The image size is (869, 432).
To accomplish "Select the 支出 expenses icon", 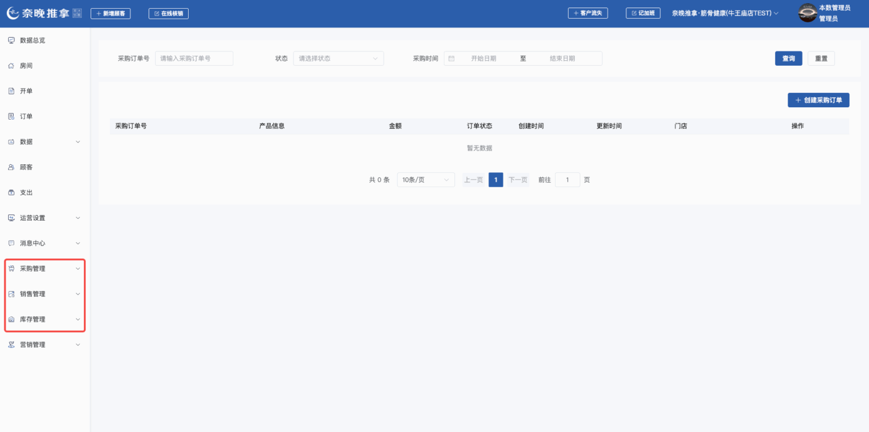I will [11, 192].
